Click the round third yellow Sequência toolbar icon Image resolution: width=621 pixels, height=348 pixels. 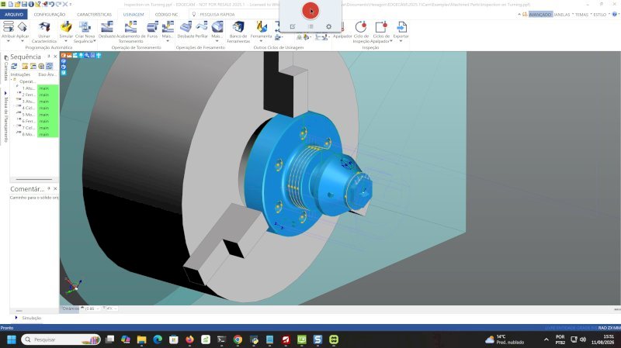[41, 66]
